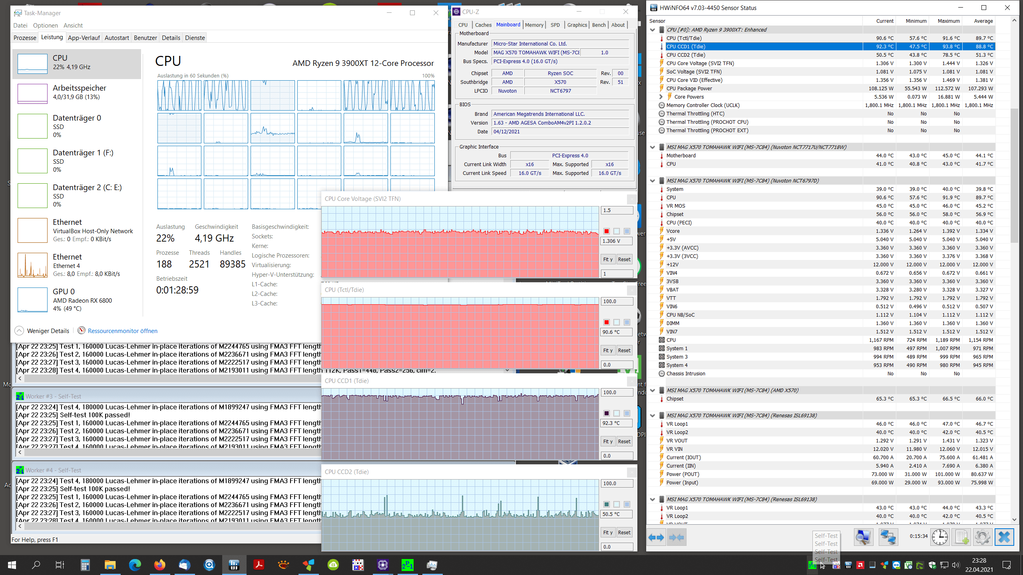This screenshot has width=1023, height=575.
Task: Click red color swatch in Core Voltage graph
Action: click(x=607, y=231)
